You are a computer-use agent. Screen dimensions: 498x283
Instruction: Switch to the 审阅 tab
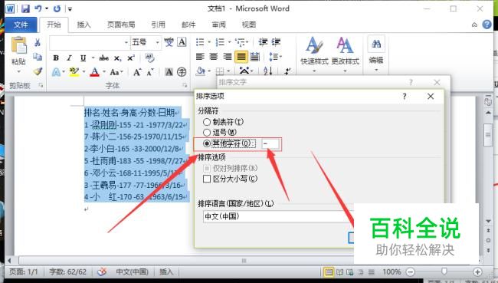[x=219, y=25]
